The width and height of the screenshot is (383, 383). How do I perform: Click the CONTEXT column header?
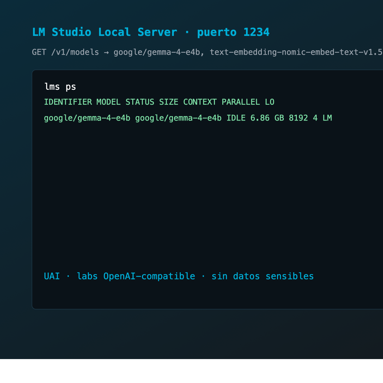pyautogui.click(x=200, y=102)
